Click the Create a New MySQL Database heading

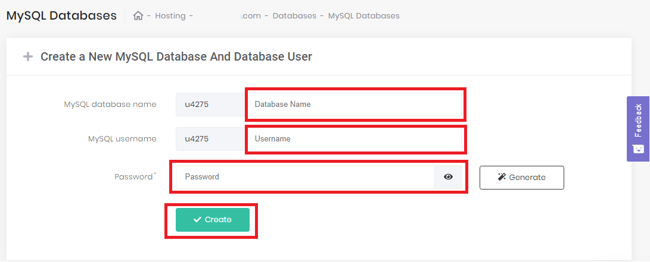tap(176, 56)
